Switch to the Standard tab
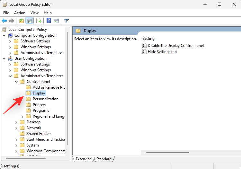This screenshot has width=241, height=169. 104,159
